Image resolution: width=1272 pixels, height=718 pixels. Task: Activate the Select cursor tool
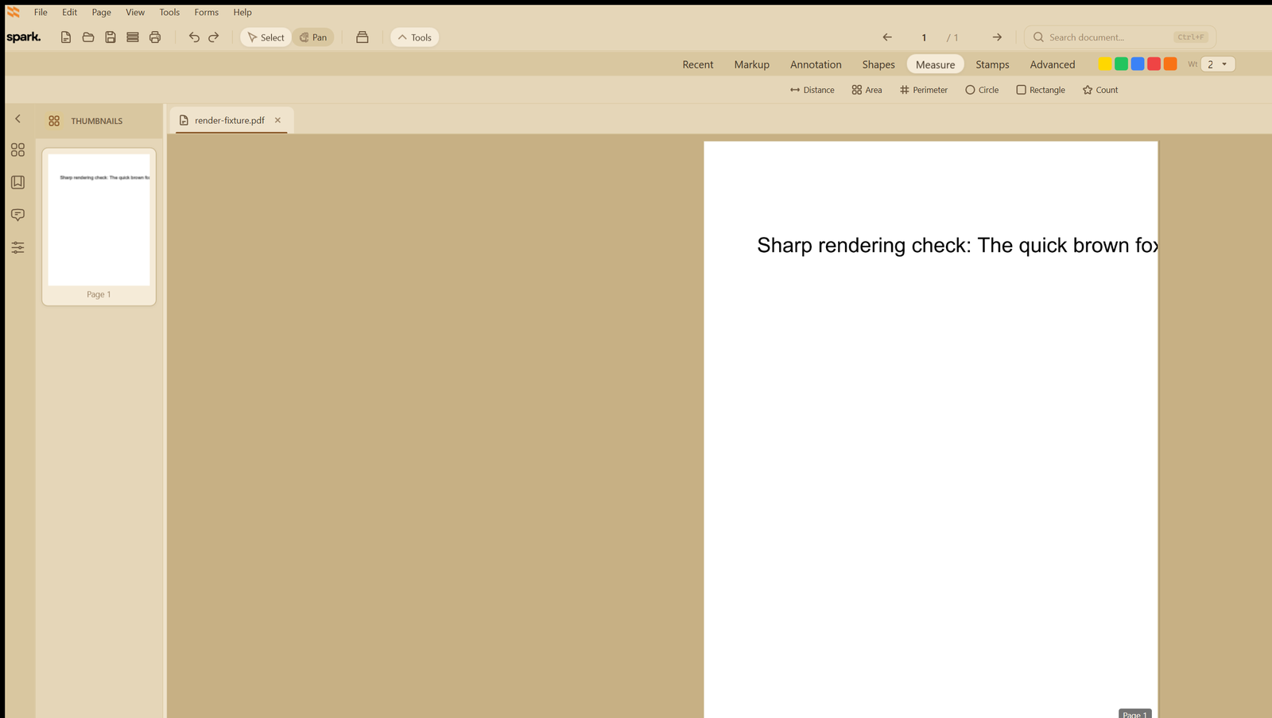266,37
